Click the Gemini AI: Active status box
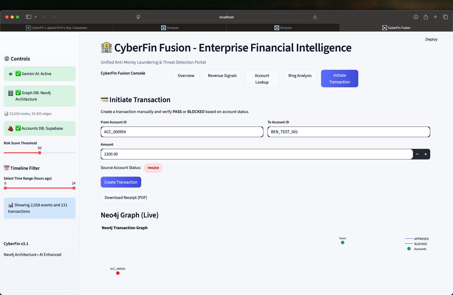453x295 pixels. click(40, 74)
